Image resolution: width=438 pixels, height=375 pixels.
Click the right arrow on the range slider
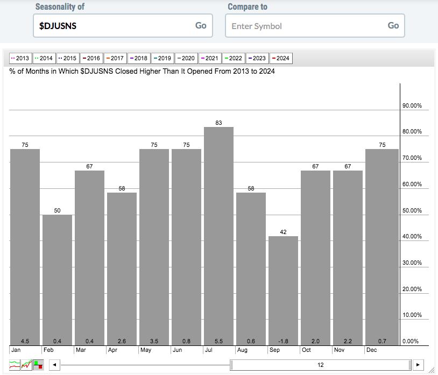[418, 365]
